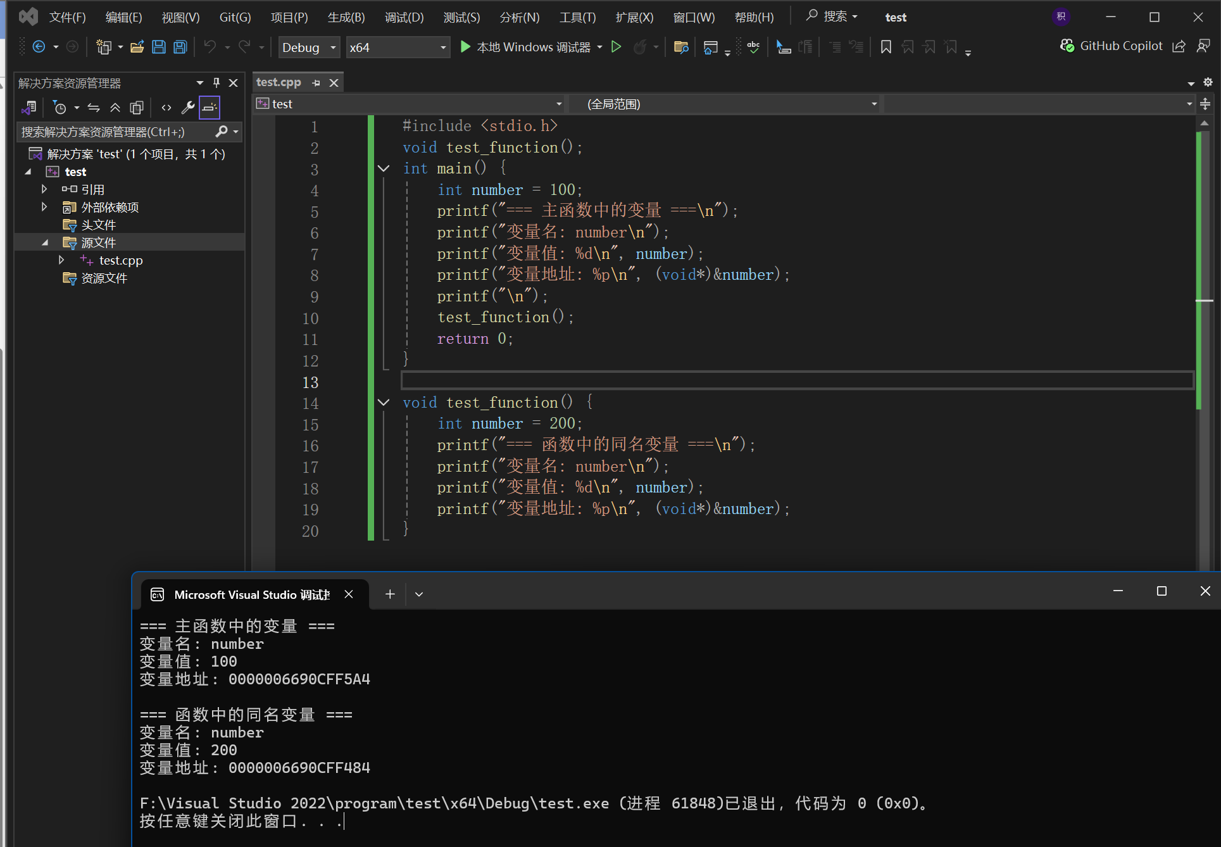Toggle Show All Files in Solution Explorer
The width and height of the screenshot is (1221, 847).
pyautogui.click(x=137, y=108)
